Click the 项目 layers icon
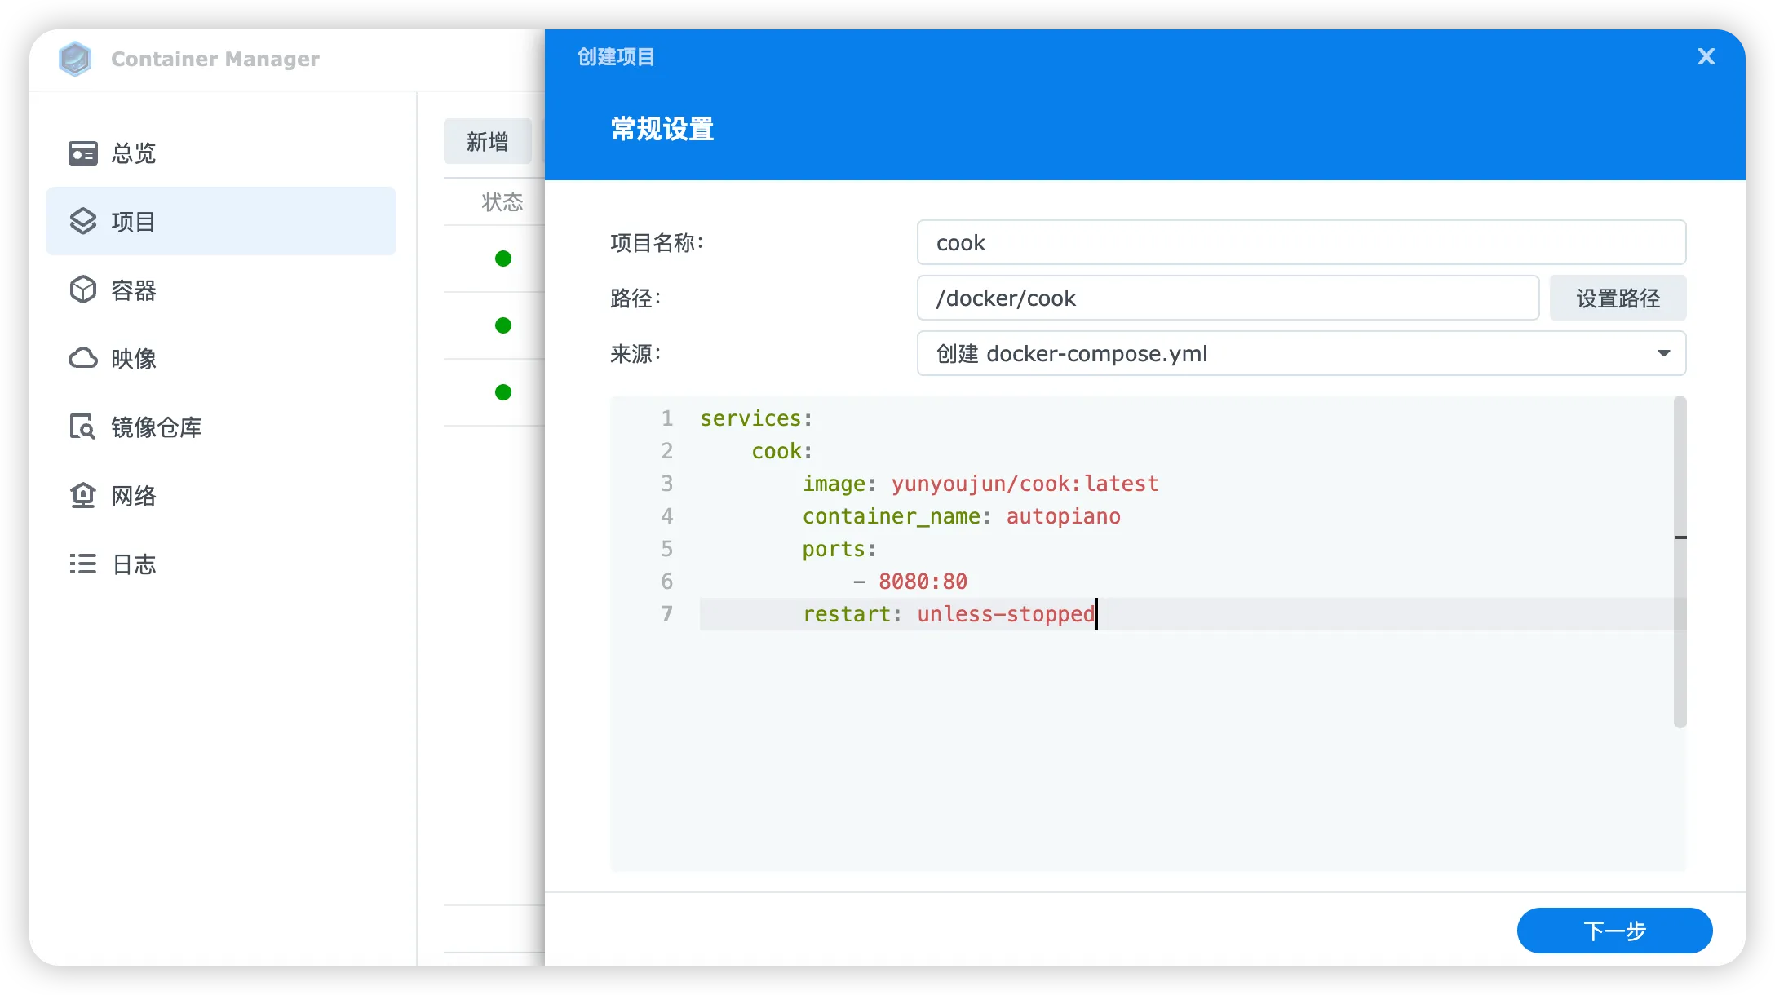This screenshot has height=995, width=1775. [x=82, y=221]
